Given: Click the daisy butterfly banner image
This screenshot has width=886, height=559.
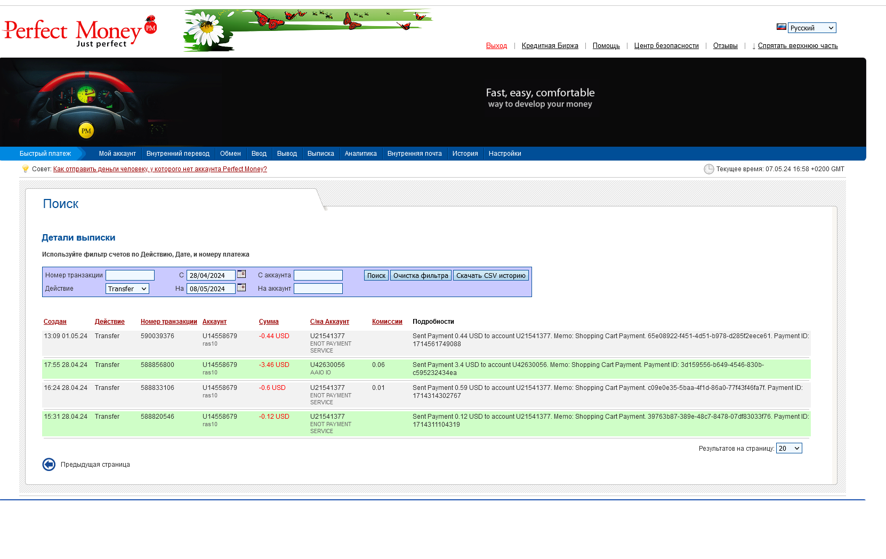Looking at the screenshot, I should pos(307,30).
